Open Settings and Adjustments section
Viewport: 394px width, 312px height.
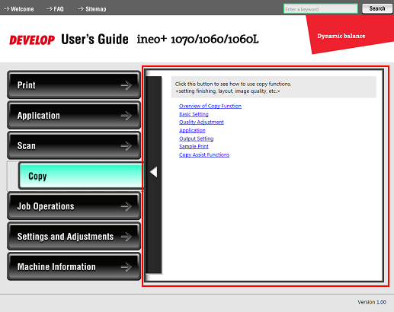pyautogui.click(x=74, y=237)
